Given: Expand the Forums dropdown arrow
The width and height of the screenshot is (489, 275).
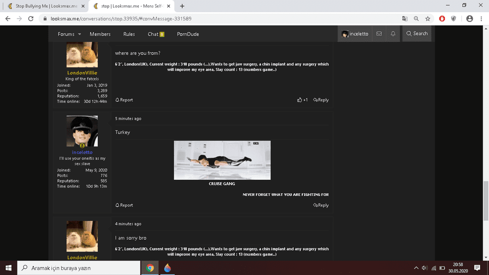Looking at the screenshot, I should coord(80,34).
